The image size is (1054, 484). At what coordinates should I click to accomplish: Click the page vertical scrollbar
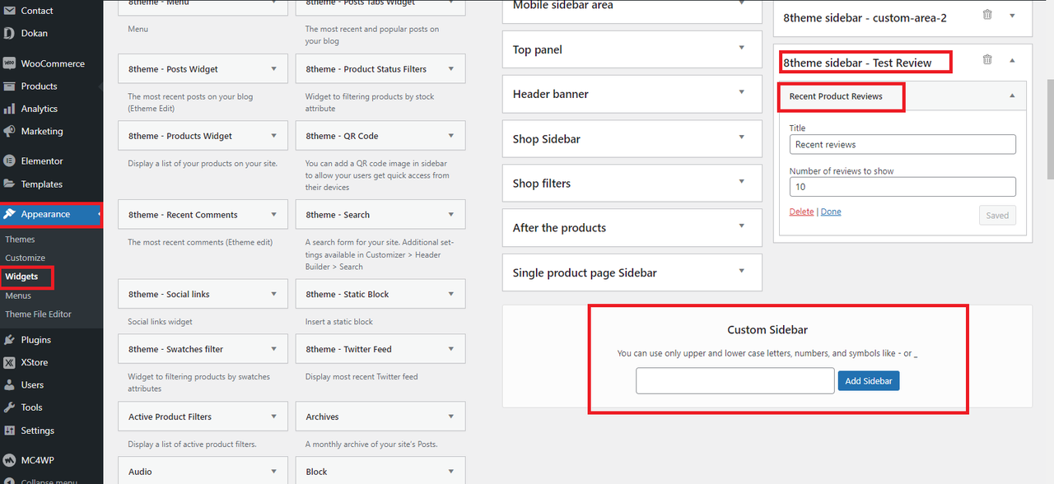(1050, 129)
